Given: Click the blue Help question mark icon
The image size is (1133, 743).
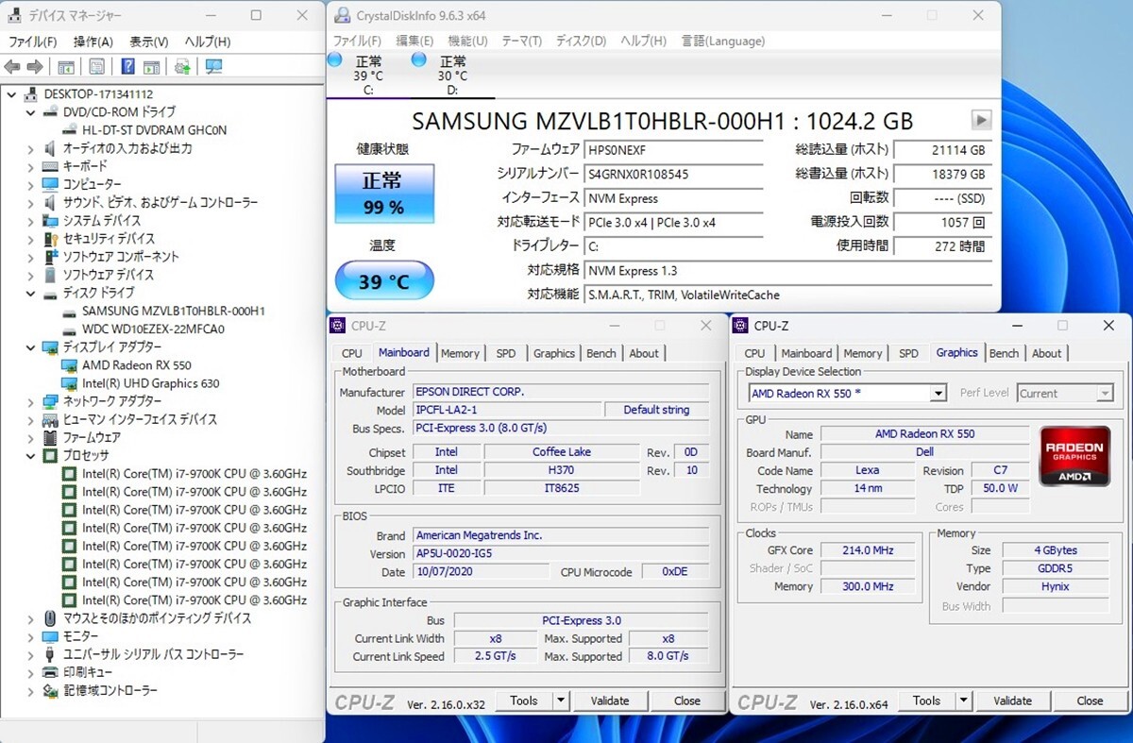Looking at the screenshot, I should [x=127, y=66].
